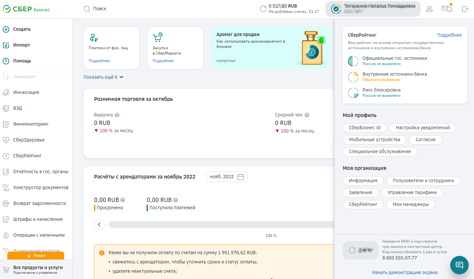
Task: Click the logout icon in top bar
Action: [465, 9]
